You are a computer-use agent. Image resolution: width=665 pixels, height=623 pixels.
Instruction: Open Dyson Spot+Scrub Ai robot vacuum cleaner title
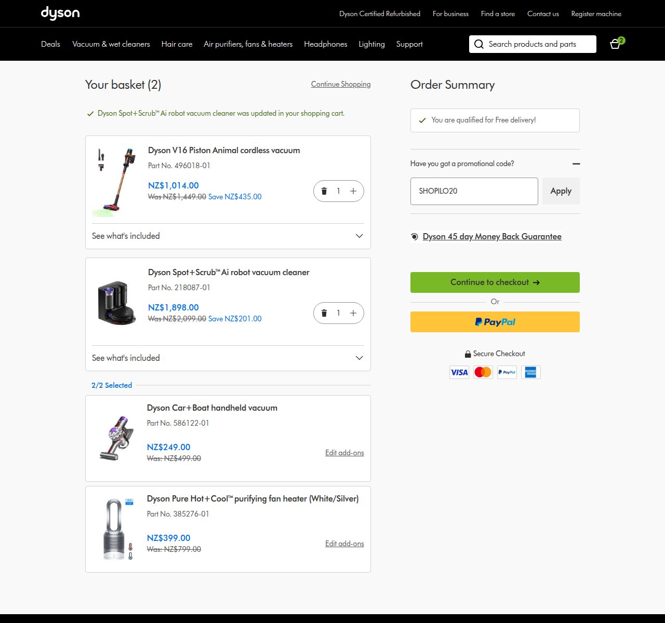[229, 272]
